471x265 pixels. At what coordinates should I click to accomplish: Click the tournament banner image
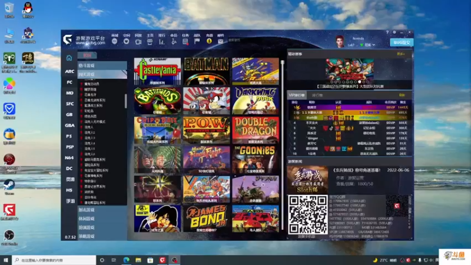coord(350,69)
